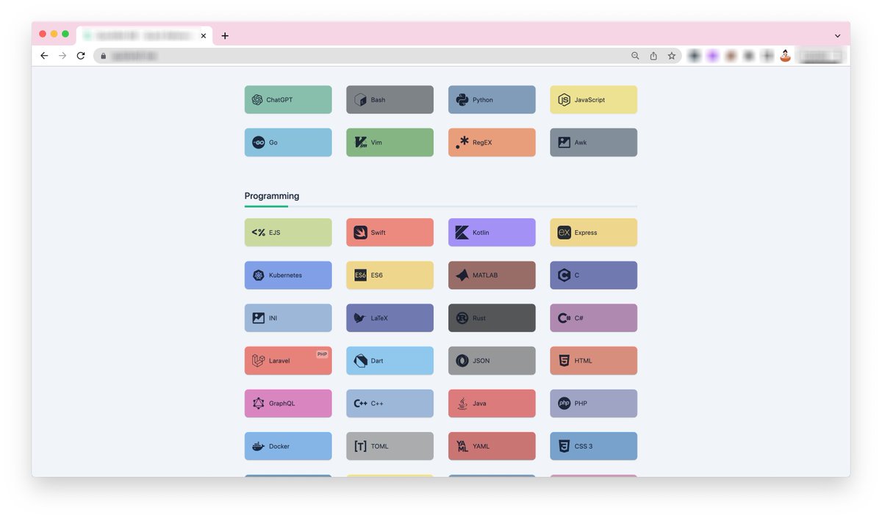Open the JSON cheat sheet card
882x519 pixels.
click(x=492, y=361)
